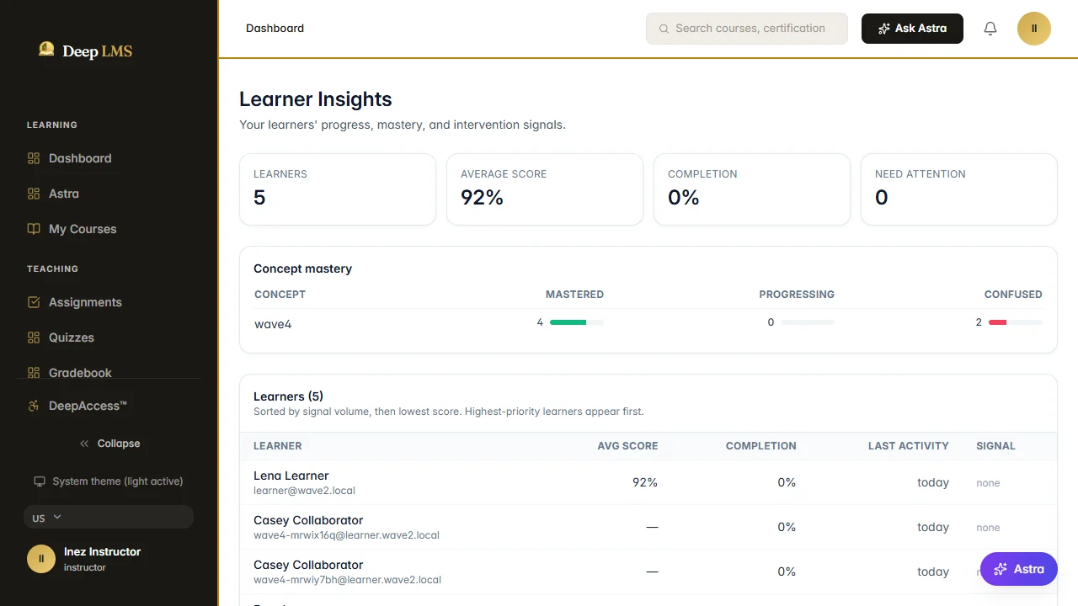The height and width of the screenshot is (606, 1078).
Task: Click the Learner Insights page title
Action: (x=316, y=99)
